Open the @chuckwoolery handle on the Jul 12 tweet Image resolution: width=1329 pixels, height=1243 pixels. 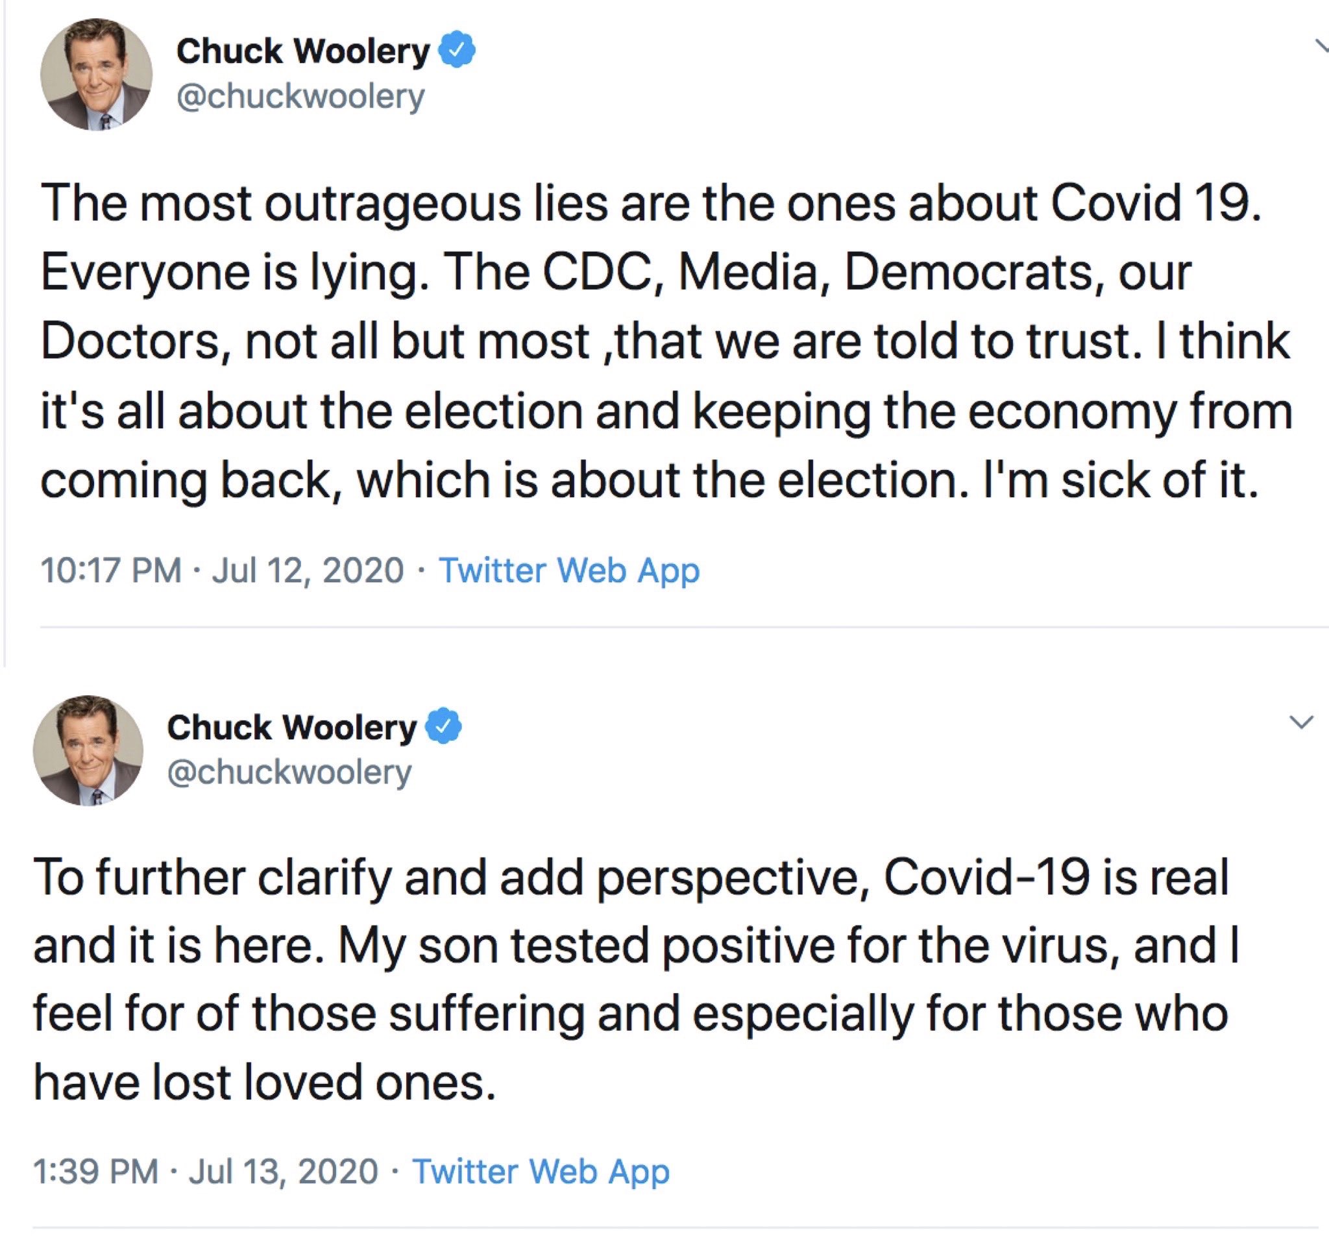301,96
